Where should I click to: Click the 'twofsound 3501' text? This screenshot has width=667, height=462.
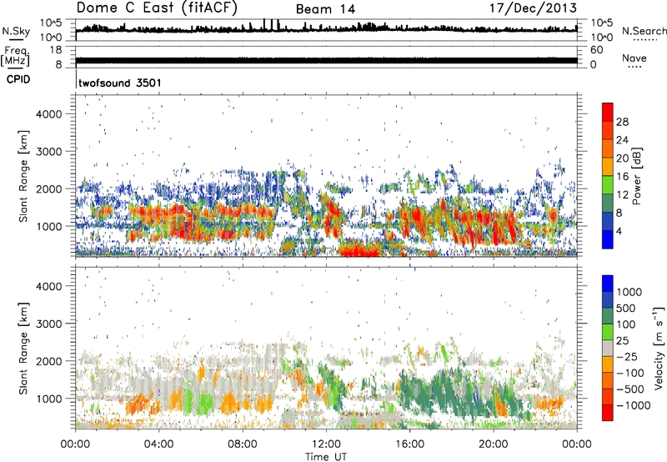click(x=120, y=83)
